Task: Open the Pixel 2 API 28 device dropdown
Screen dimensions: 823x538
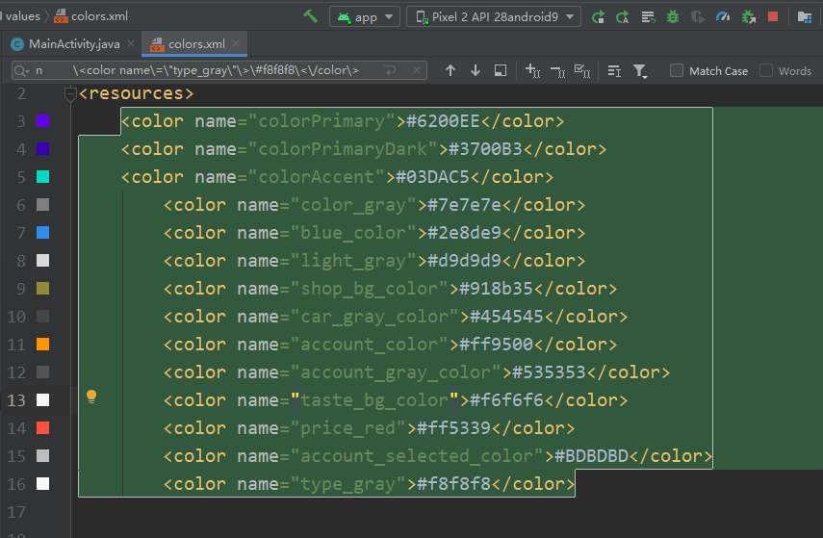Action: (x=494, y=16)
